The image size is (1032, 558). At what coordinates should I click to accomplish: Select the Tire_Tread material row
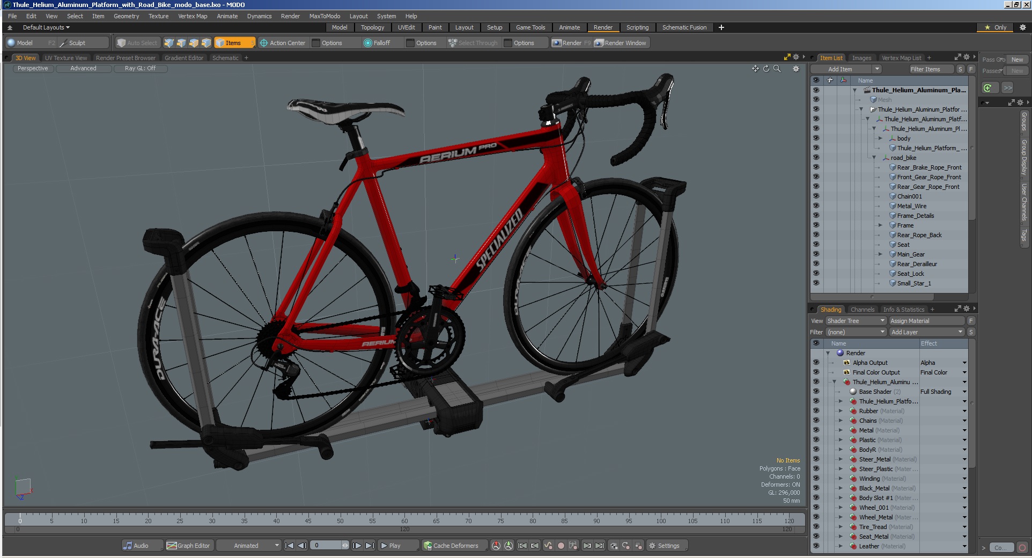(x=890, y=527)
